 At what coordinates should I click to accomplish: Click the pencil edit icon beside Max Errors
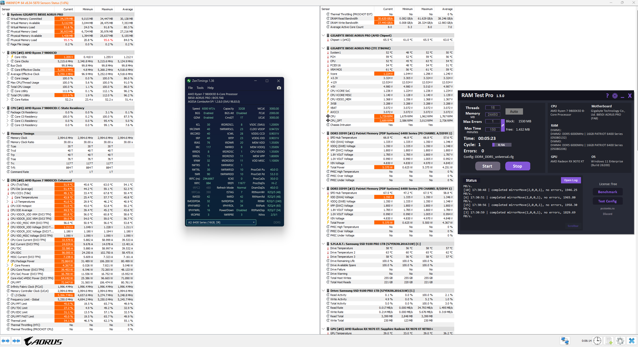[503, 125]
